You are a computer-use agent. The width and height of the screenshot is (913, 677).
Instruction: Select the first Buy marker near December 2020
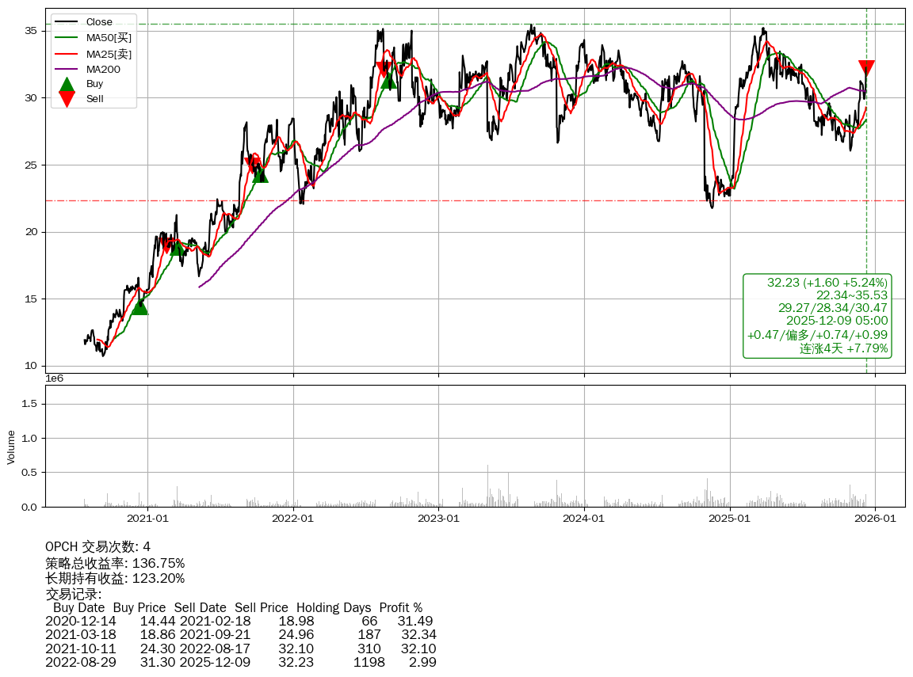coord(139,306)
